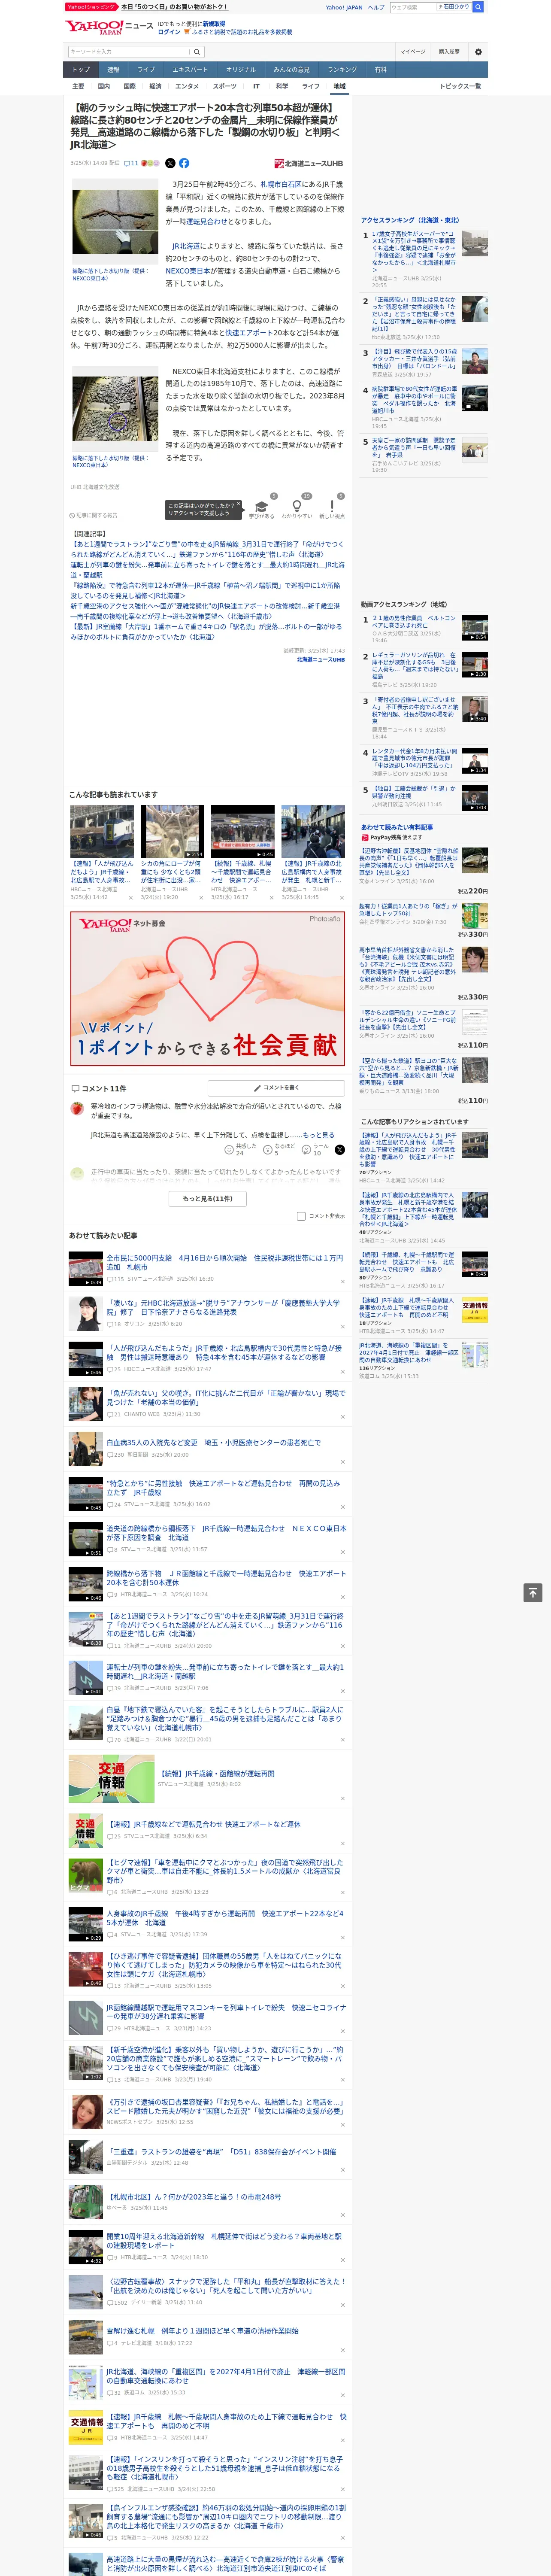Click the first commenter's strawberry avatar
The width and height of the screenshot is (551, 2576).
77,1108
